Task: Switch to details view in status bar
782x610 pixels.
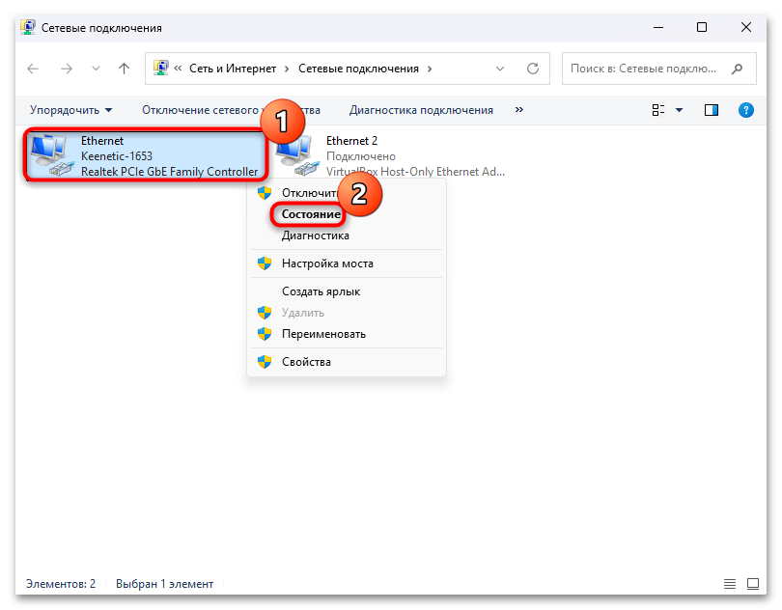Action: (x=731, y=584)
